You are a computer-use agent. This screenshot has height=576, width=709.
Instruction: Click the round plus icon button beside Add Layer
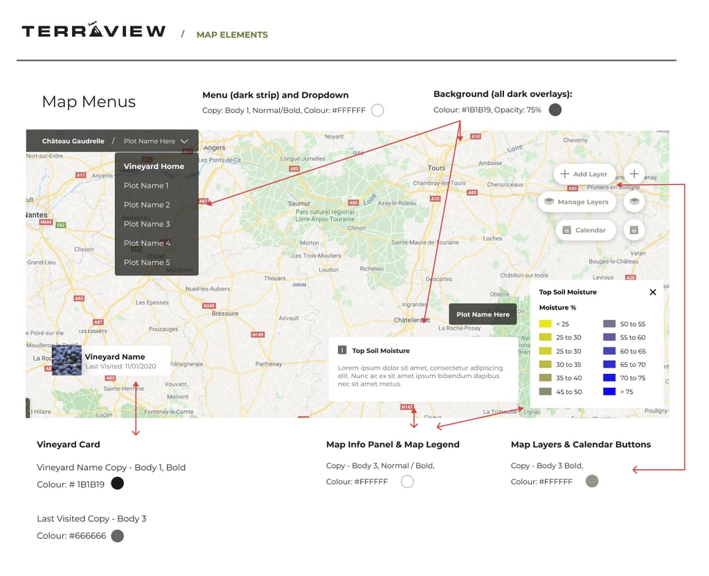click(x=634, y=174)
